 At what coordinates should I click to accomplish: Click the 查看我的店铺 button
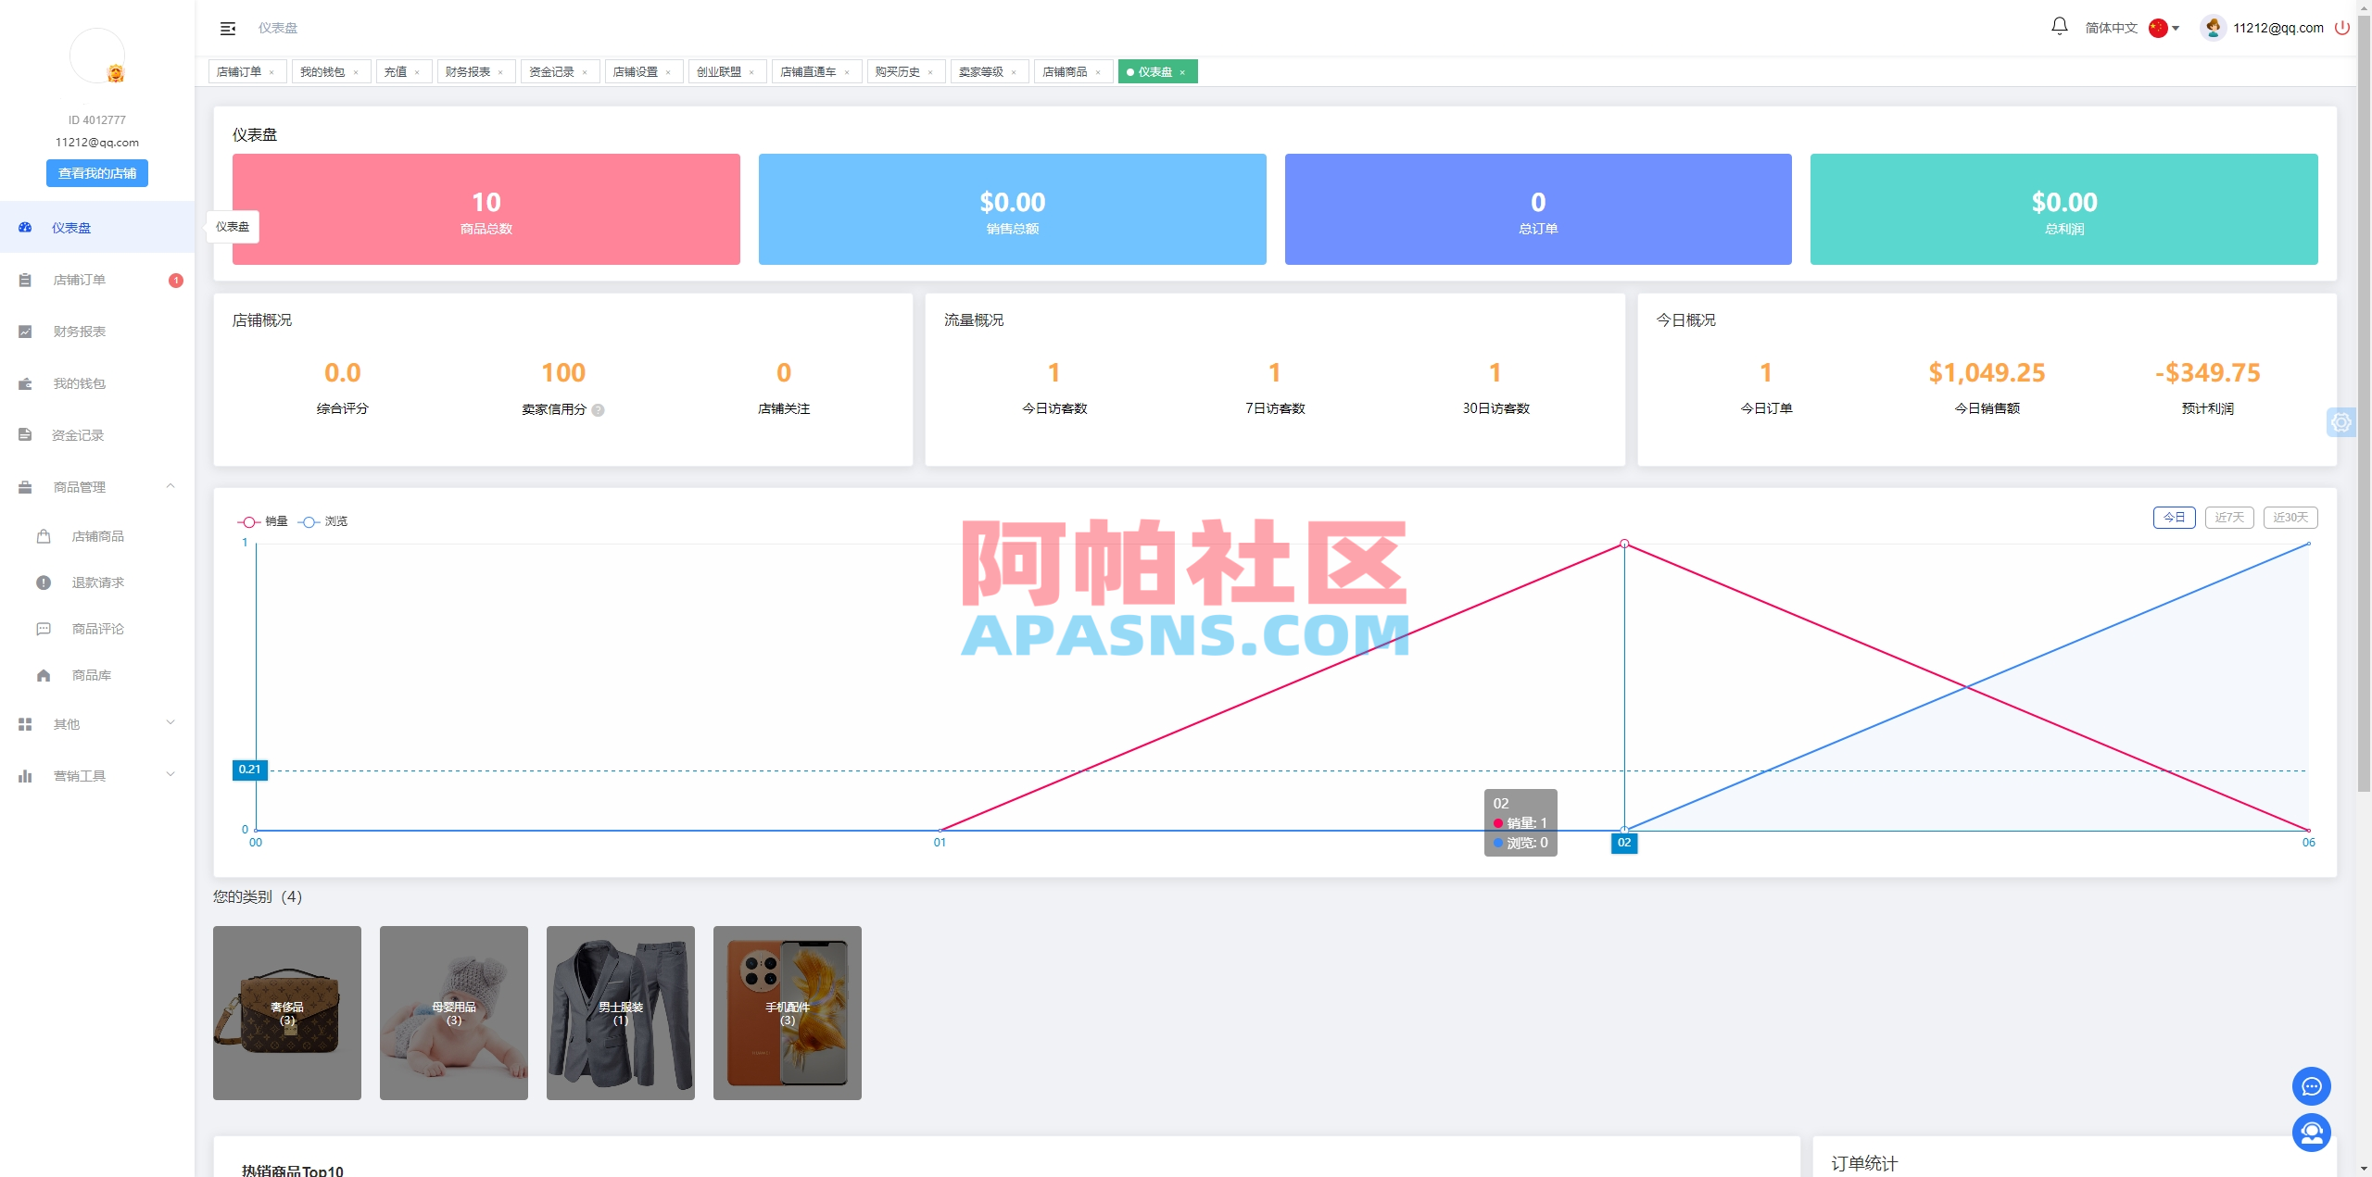coord(96,172)
